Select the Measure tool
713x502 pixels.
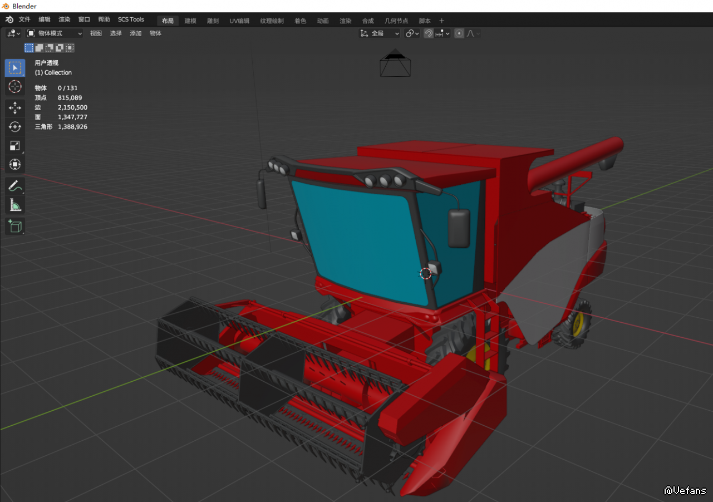(15, 205)
